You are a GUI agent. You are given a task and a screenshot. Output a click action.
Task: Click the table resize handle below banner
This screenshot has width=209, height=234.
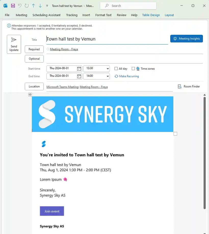coord(175,134)
